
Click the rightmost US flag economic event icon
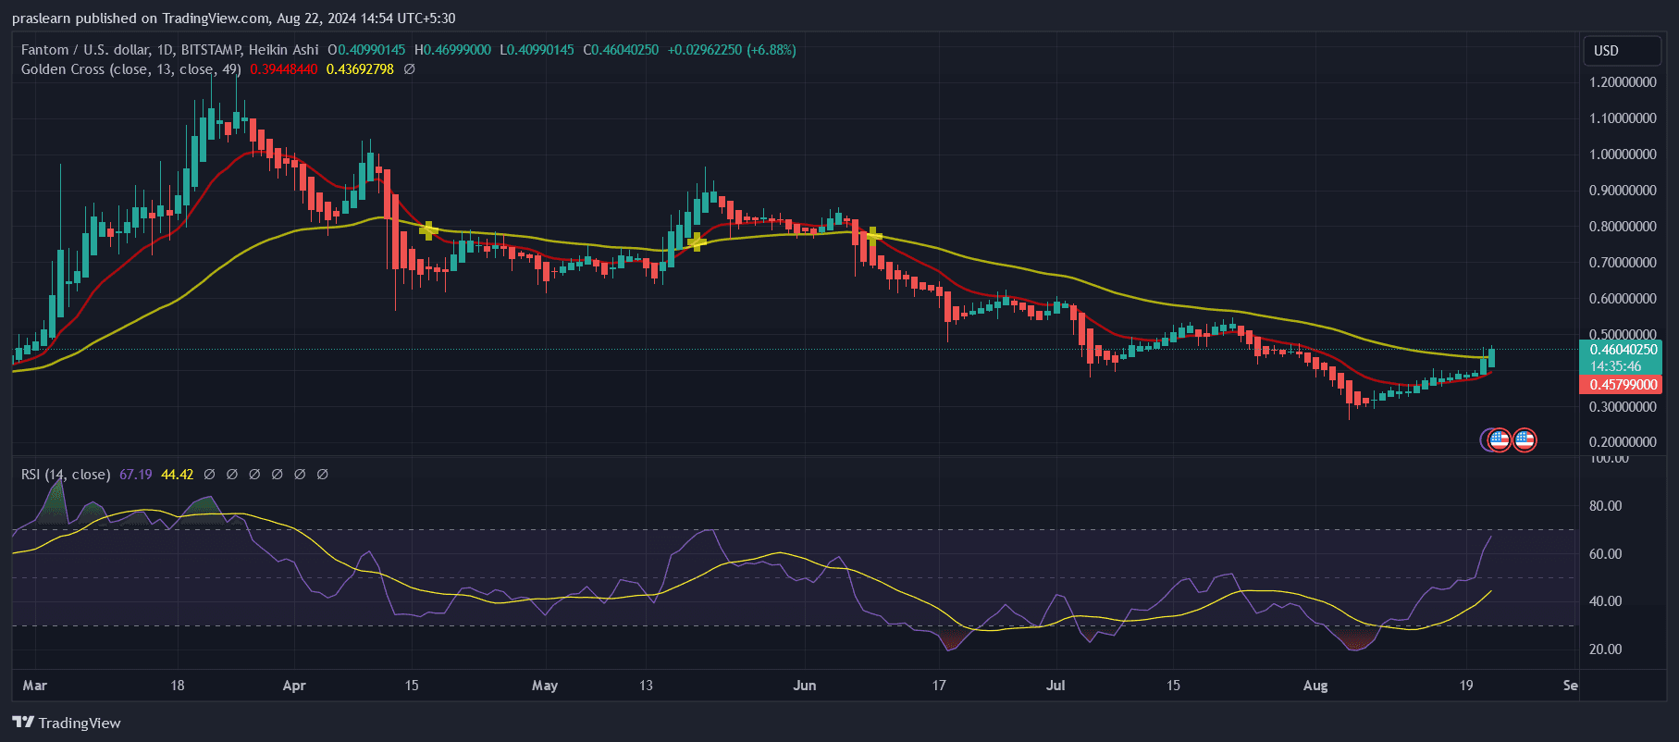point(1524,439)
